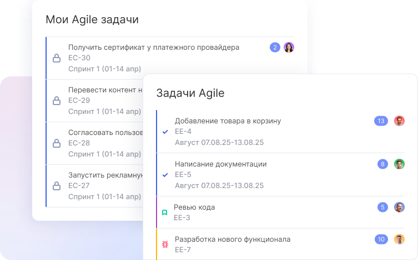Viewport: 418px width, 260px height.
Task: Click task key EE-4
Action: [183, 132]
